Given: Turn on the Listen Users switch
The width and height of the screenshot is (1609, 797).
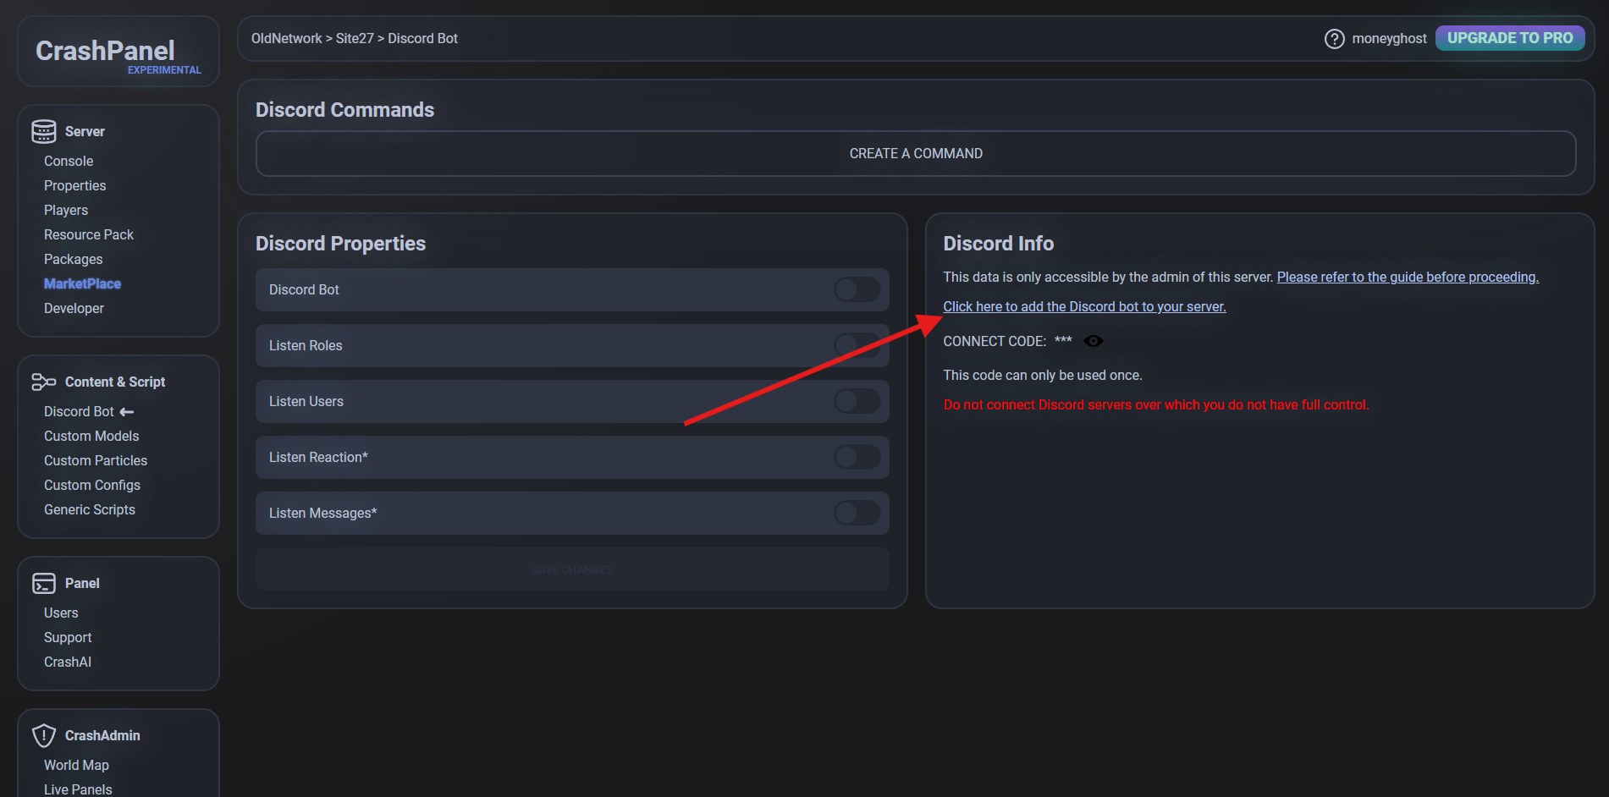Looking at the screenshot, I should pos(857,401).
